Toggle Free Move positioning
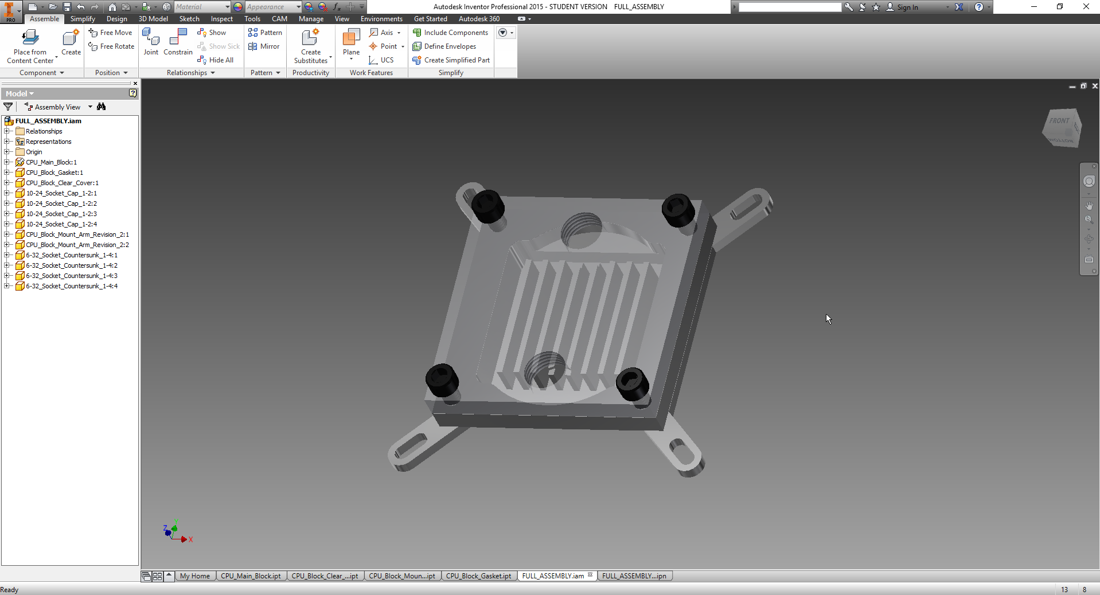 (x=111, y=33)
